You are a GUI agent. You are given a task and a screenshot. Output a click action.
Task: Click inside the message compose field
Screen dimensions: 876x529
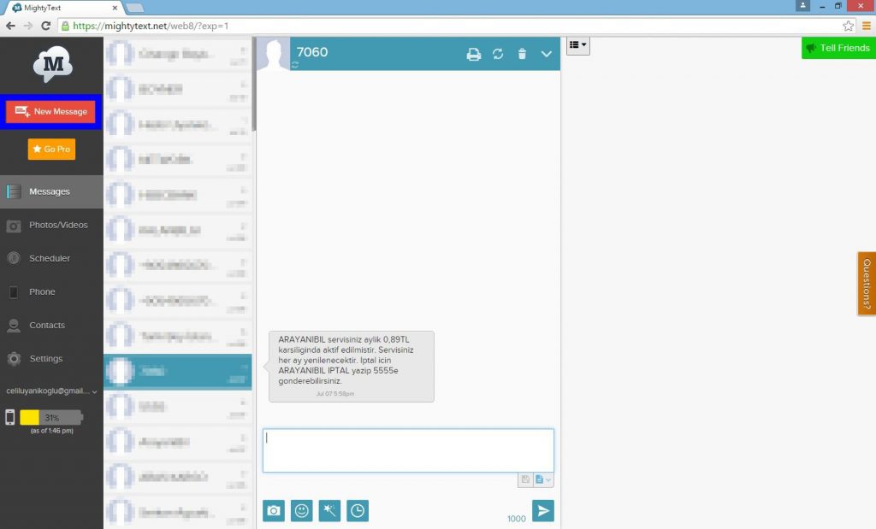408,450
